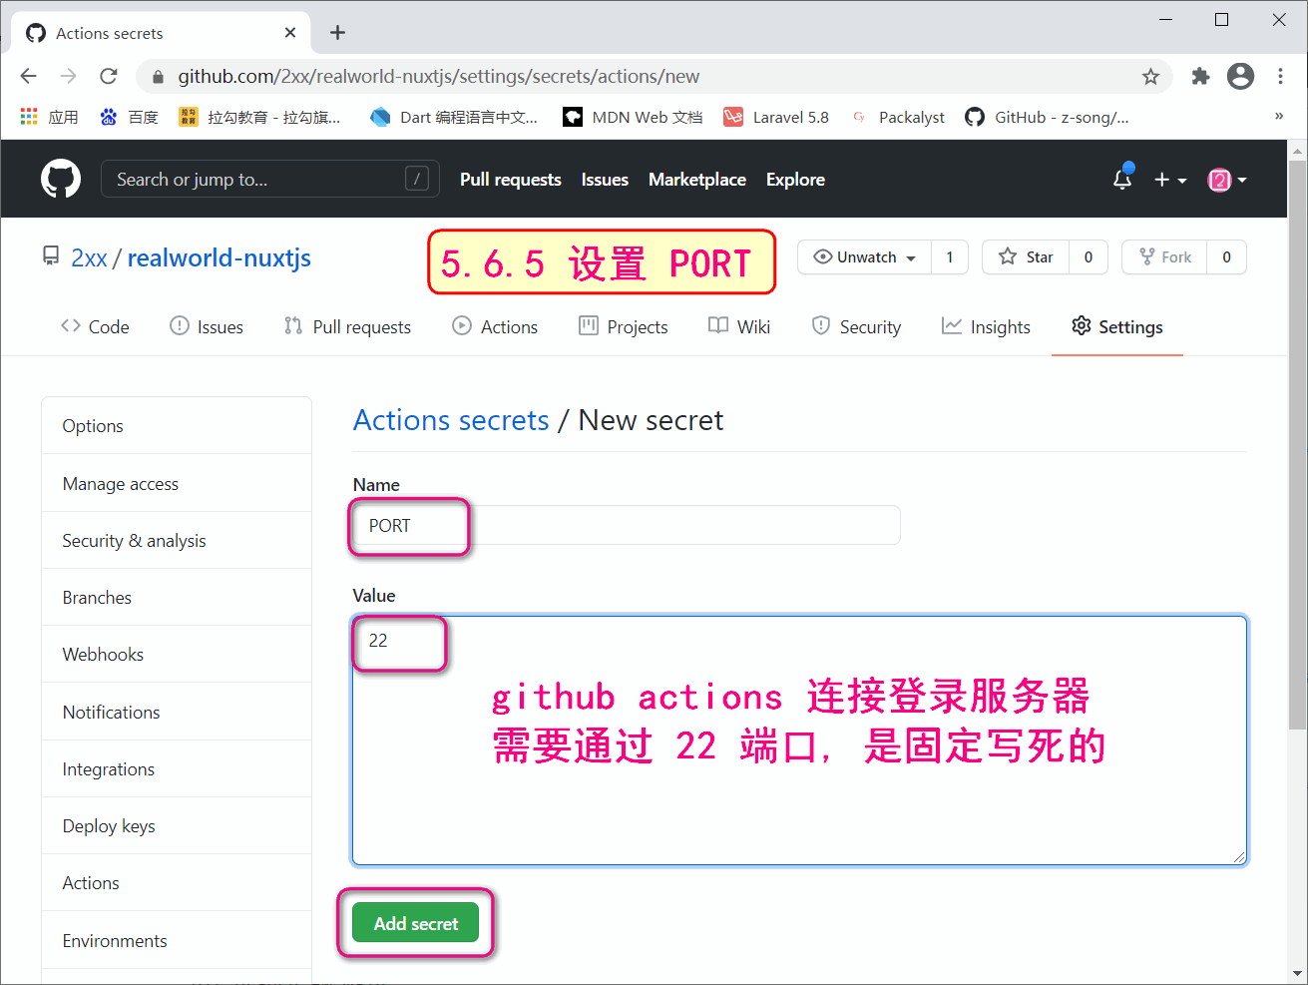This screenshot has width=1308, height=985.
Task: Click Actions secrets breadcrumb link
Action: pyautogui.click(x=451, y=420)
